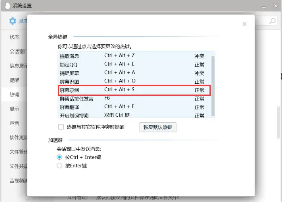The height and width of the screenshot is (202, 282).
Task: Click 冲突 status of 提取消息 row
Action: coord(199,56)
